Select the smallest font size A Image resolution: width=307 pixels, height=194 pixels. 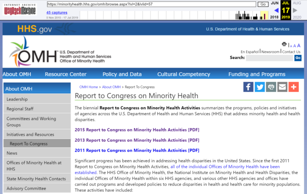coord(290,46)
